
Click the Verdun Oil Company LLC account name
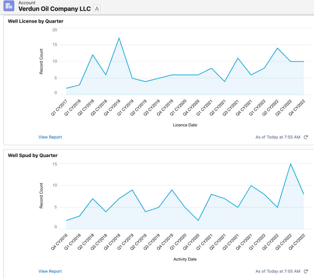[x=55, y=9]
